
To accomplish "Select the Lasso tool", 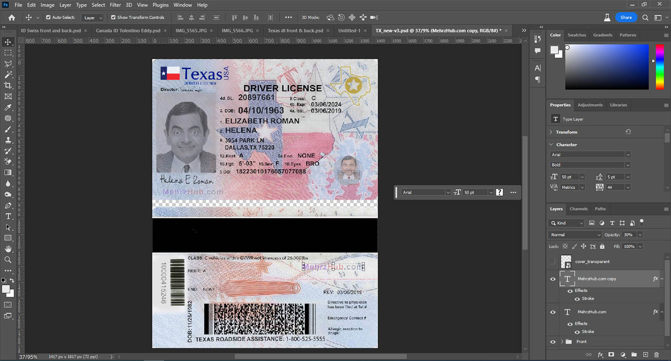I will (8, 64).
